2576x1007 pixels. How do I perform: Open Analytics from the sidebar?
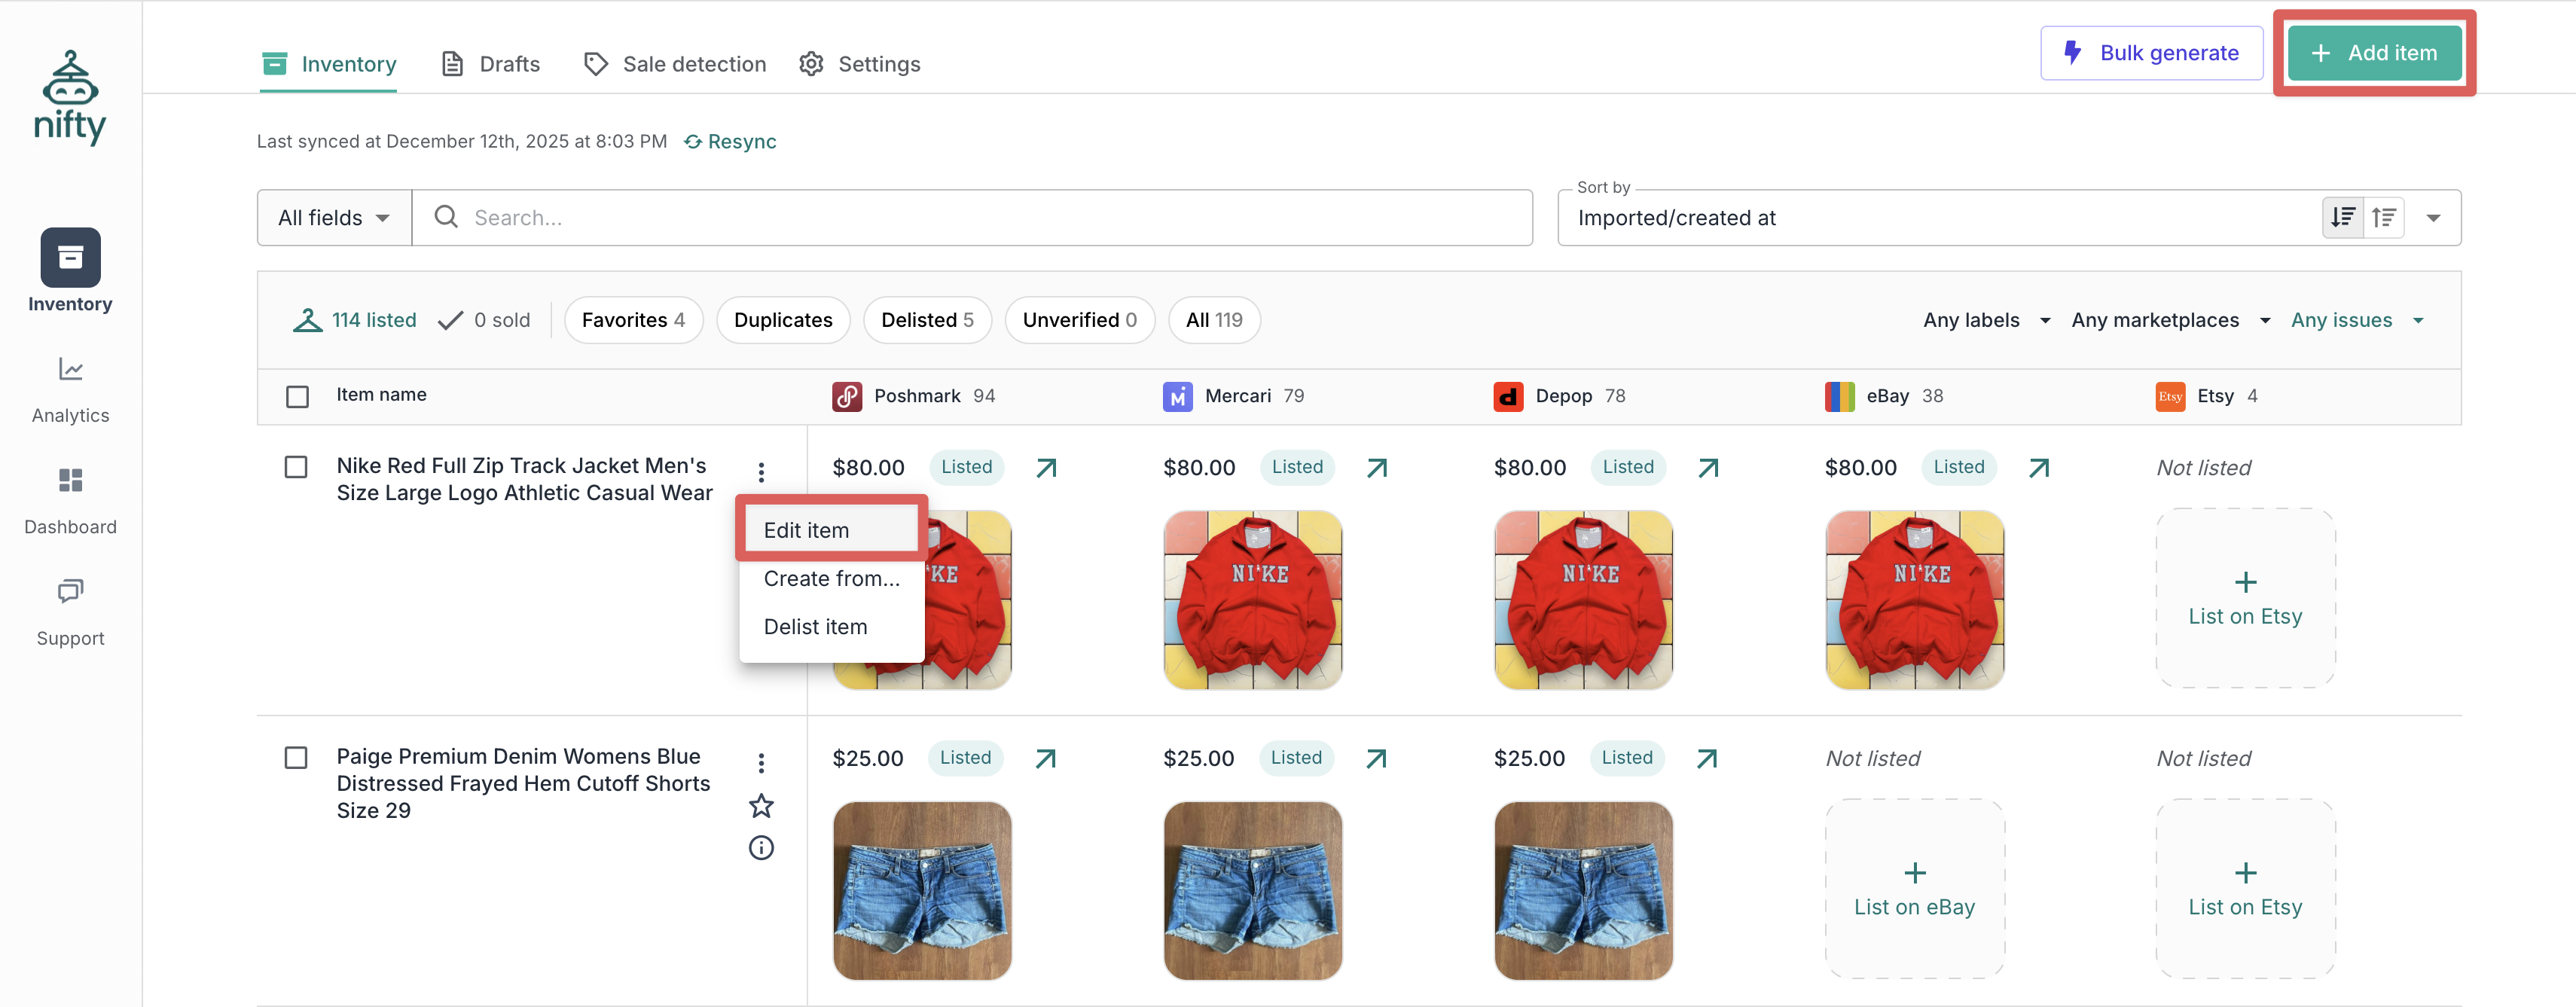[70, 389]
